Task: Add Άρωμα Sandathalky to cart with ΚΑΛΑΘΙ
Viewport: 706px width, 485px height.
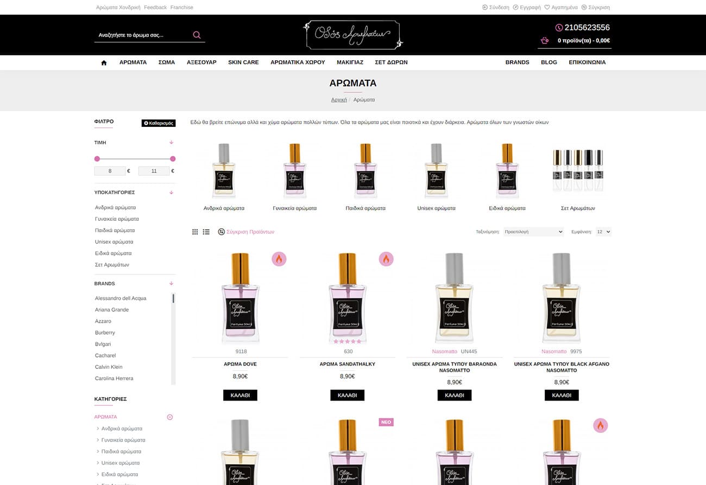Action: (x=347, y=395)
